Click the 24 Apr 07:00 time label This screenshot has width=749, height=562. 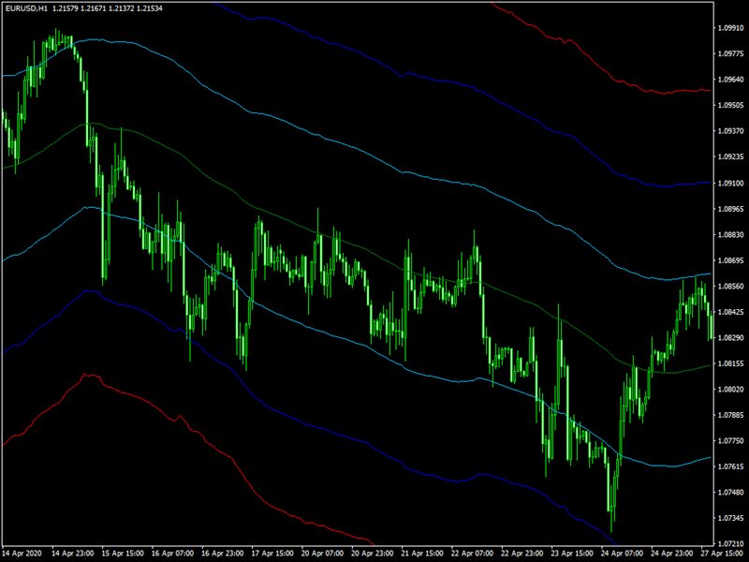pyautogui.click(x=622, y=554)
